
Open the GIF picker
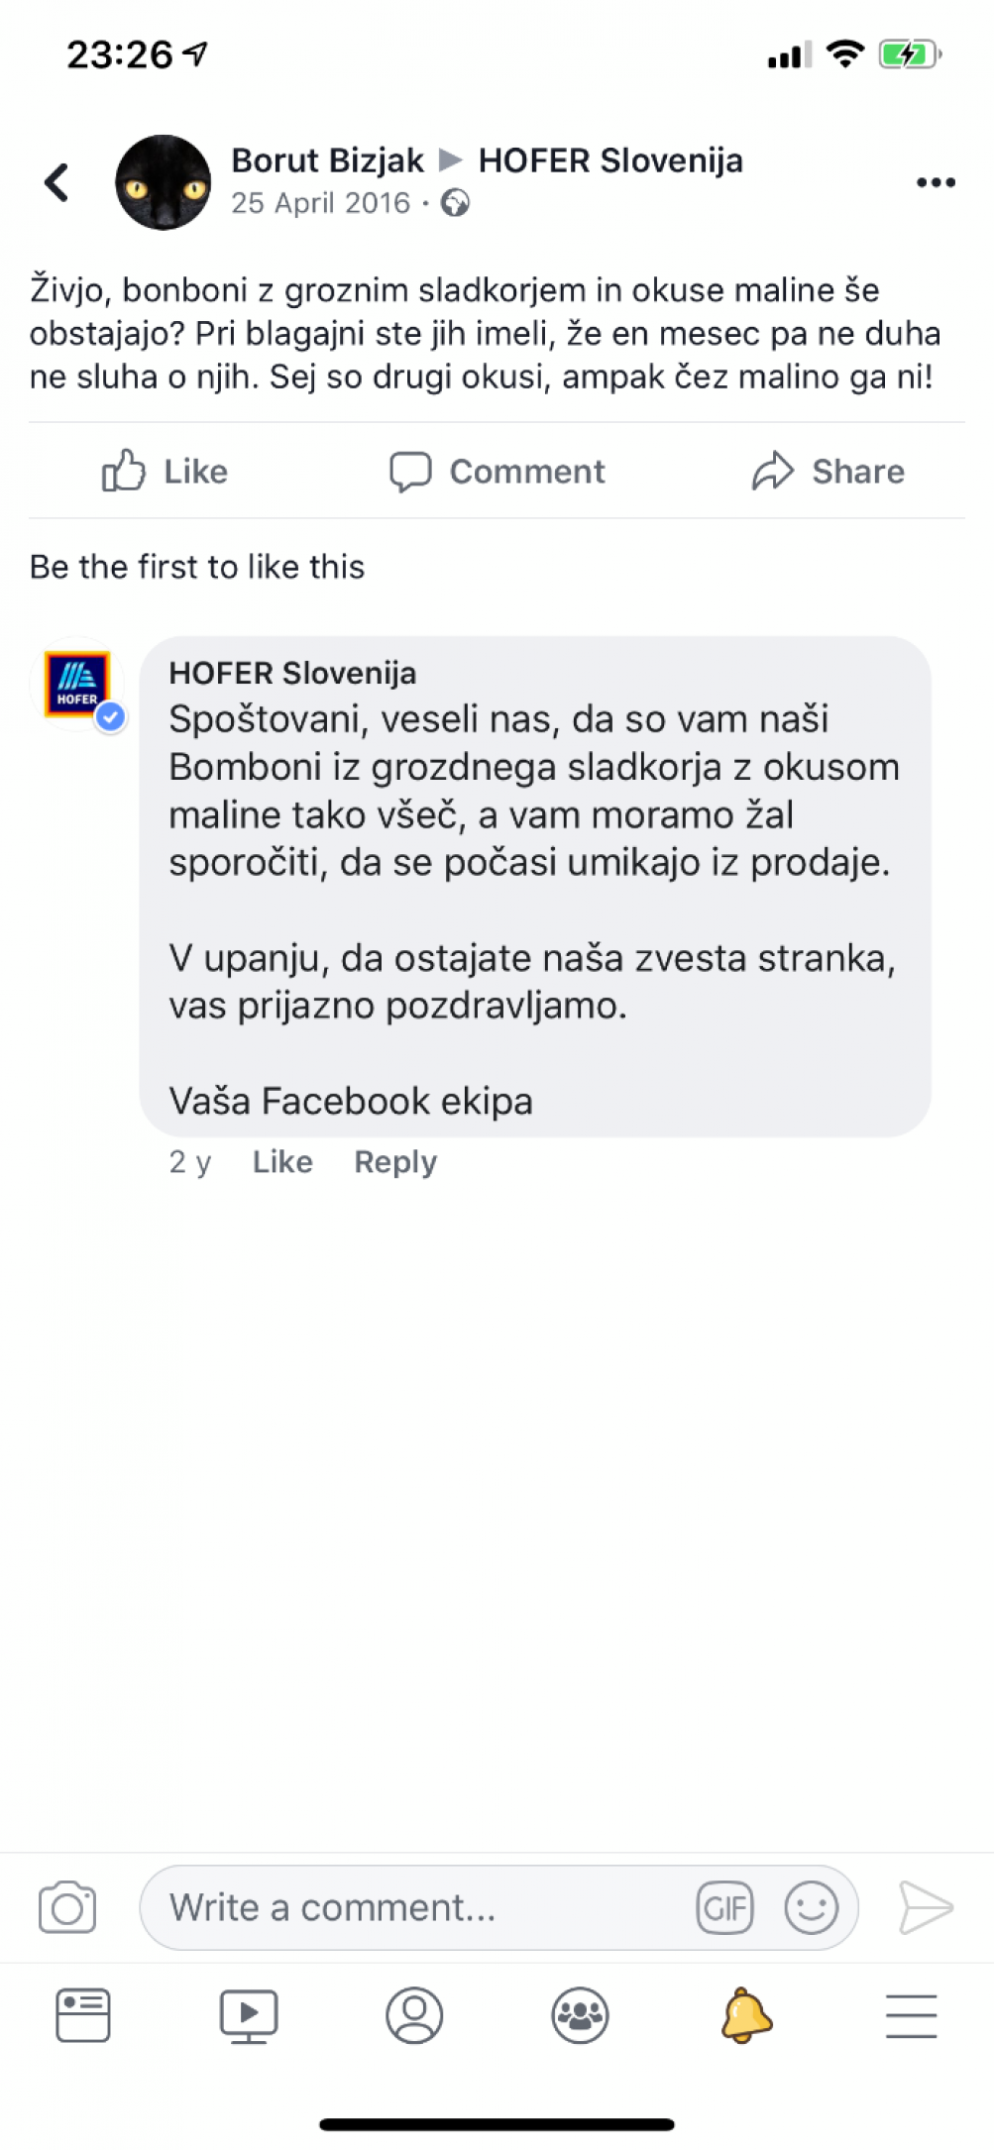coord(725,1907)
